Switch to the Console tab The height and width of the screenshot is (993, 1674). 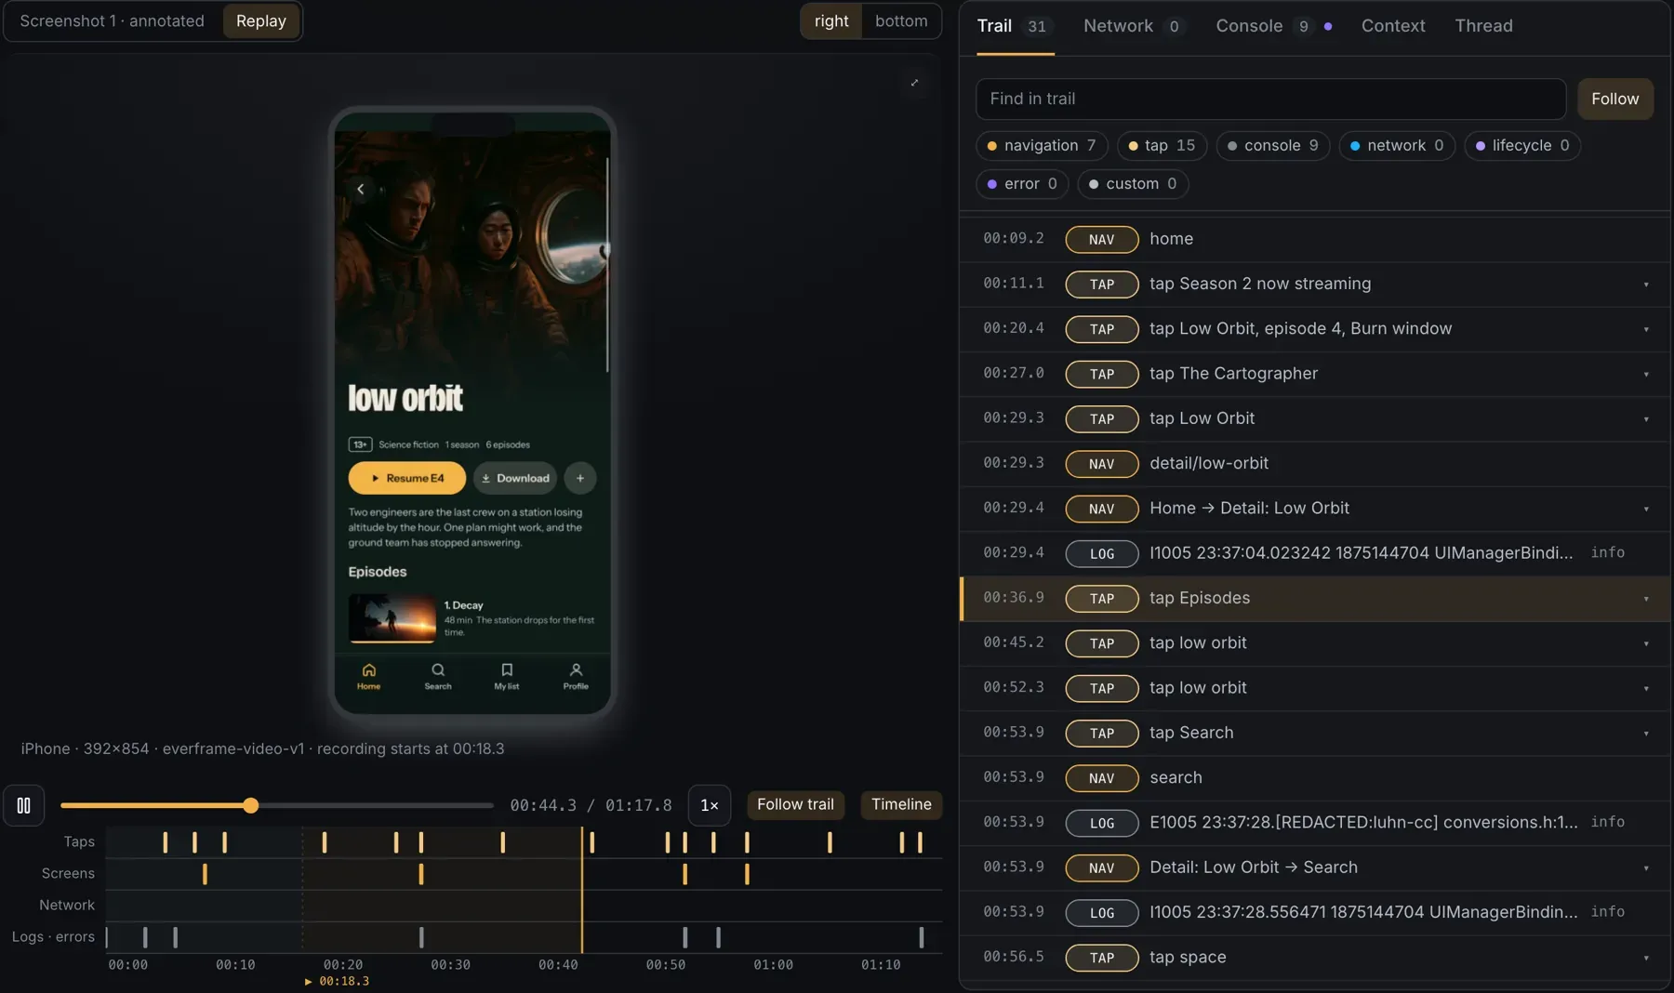point(1273,26)
